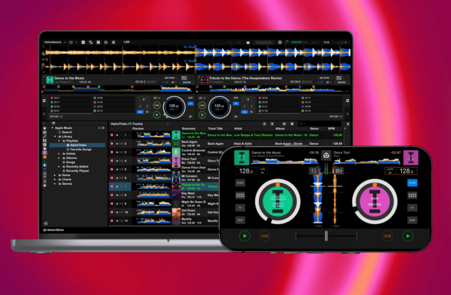Expand the Charts folder in tree
This screenshot has height=295, width=451.
(x=55, y=179)
